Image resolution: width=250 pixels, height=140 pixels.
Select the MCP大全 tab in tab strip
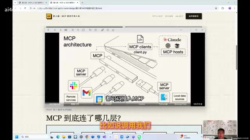click(198, 104)
